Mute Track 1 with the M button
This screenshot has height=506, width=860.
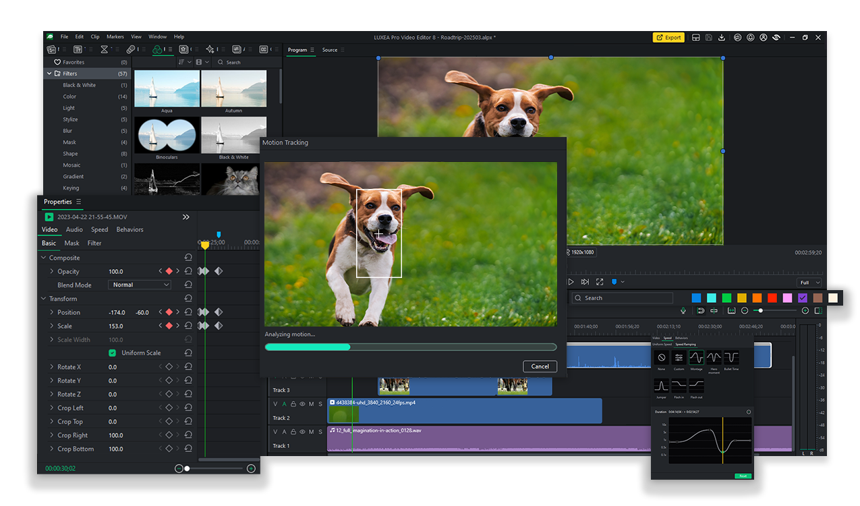point(311,432)
